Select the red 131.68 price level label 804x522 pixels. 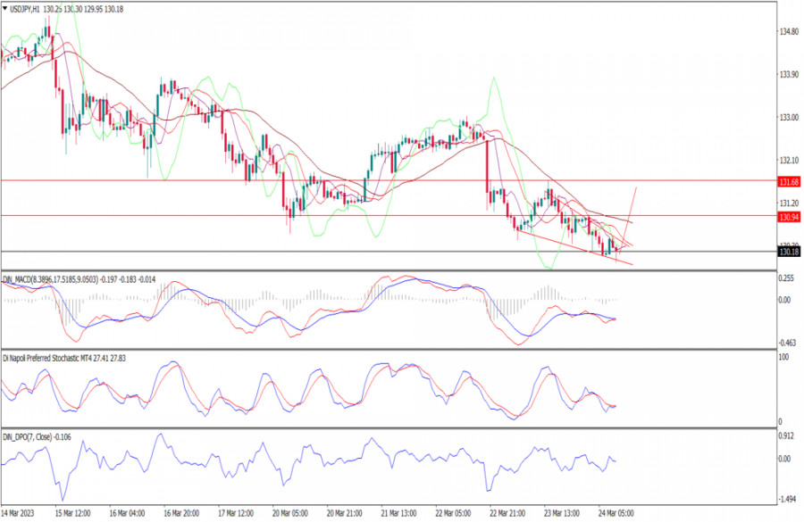point(789,182)
